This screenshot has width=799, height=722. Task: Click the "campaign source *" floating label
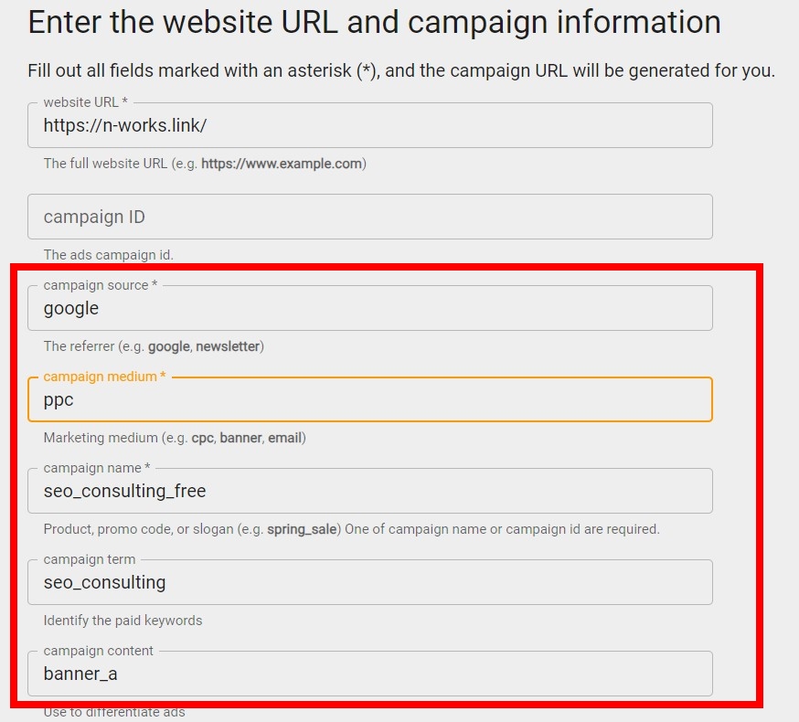click(x=100, y=285)
